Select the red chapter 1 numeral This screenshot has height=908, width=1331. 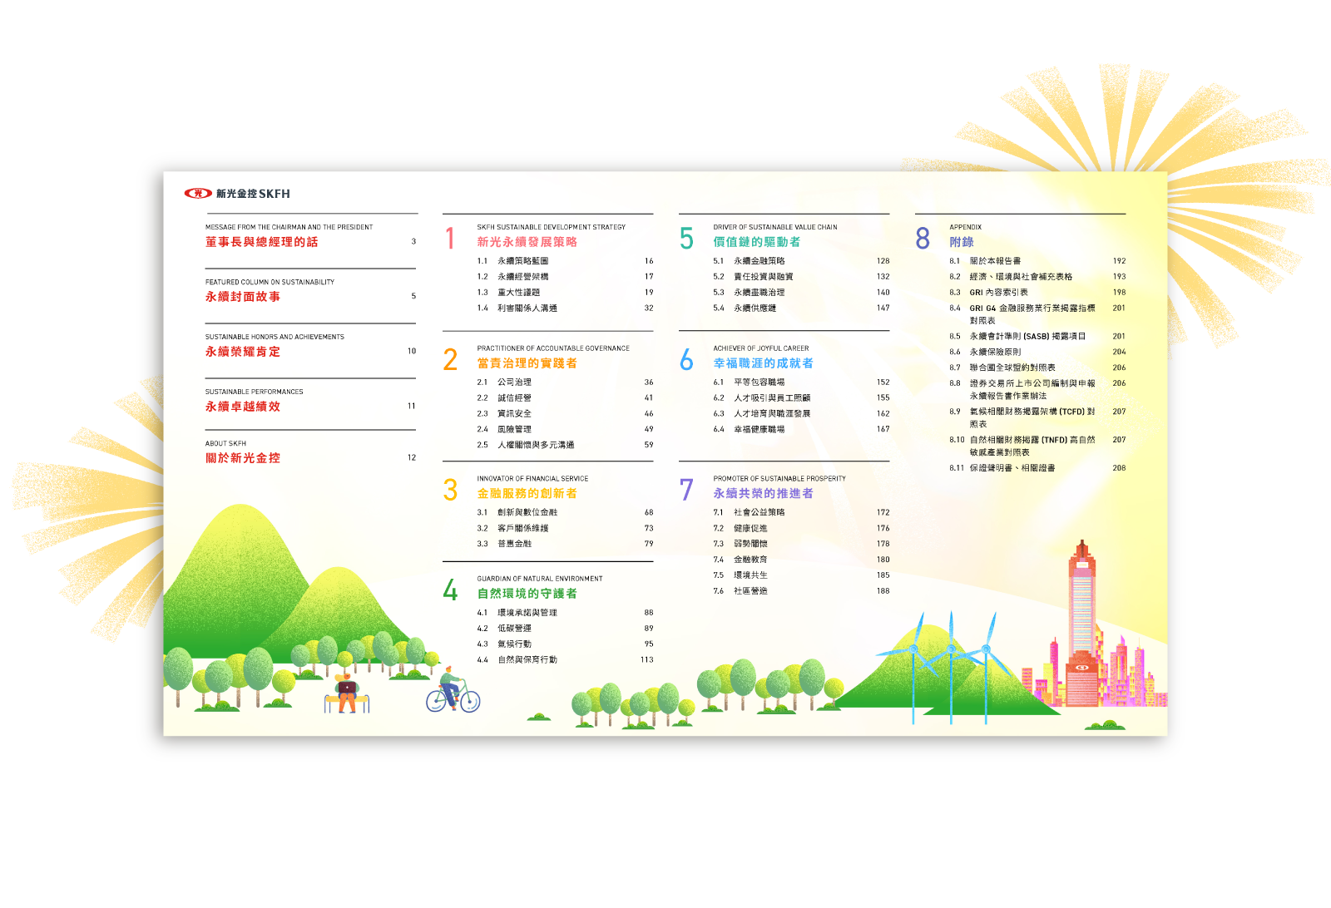pos(449,237)
